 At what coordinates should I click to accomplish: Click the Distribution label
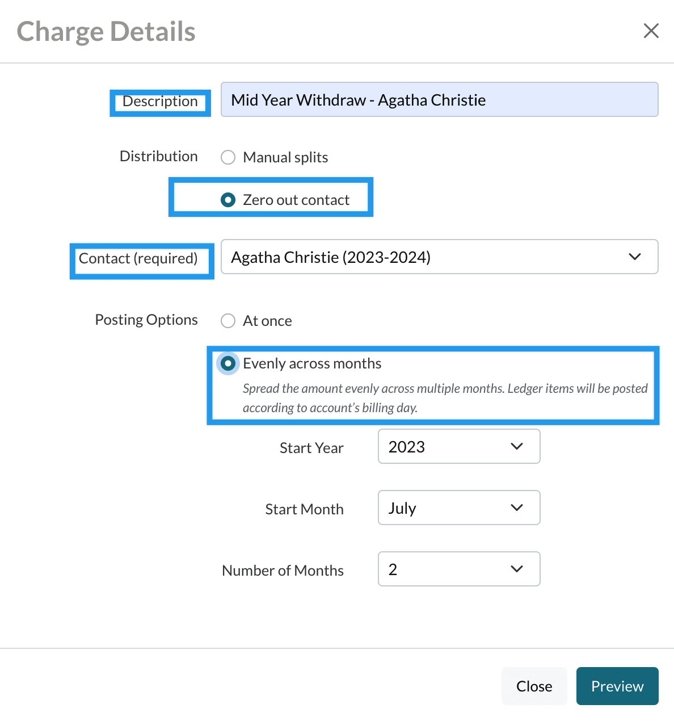(x=158, y=156)
